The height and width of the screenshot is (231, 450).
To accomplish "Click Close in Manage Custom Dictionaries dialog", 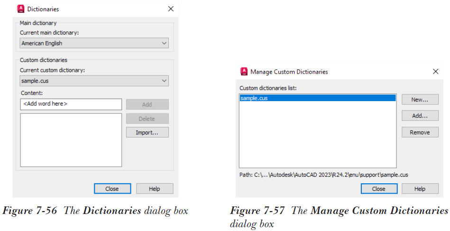I will [x=379, y=188].
